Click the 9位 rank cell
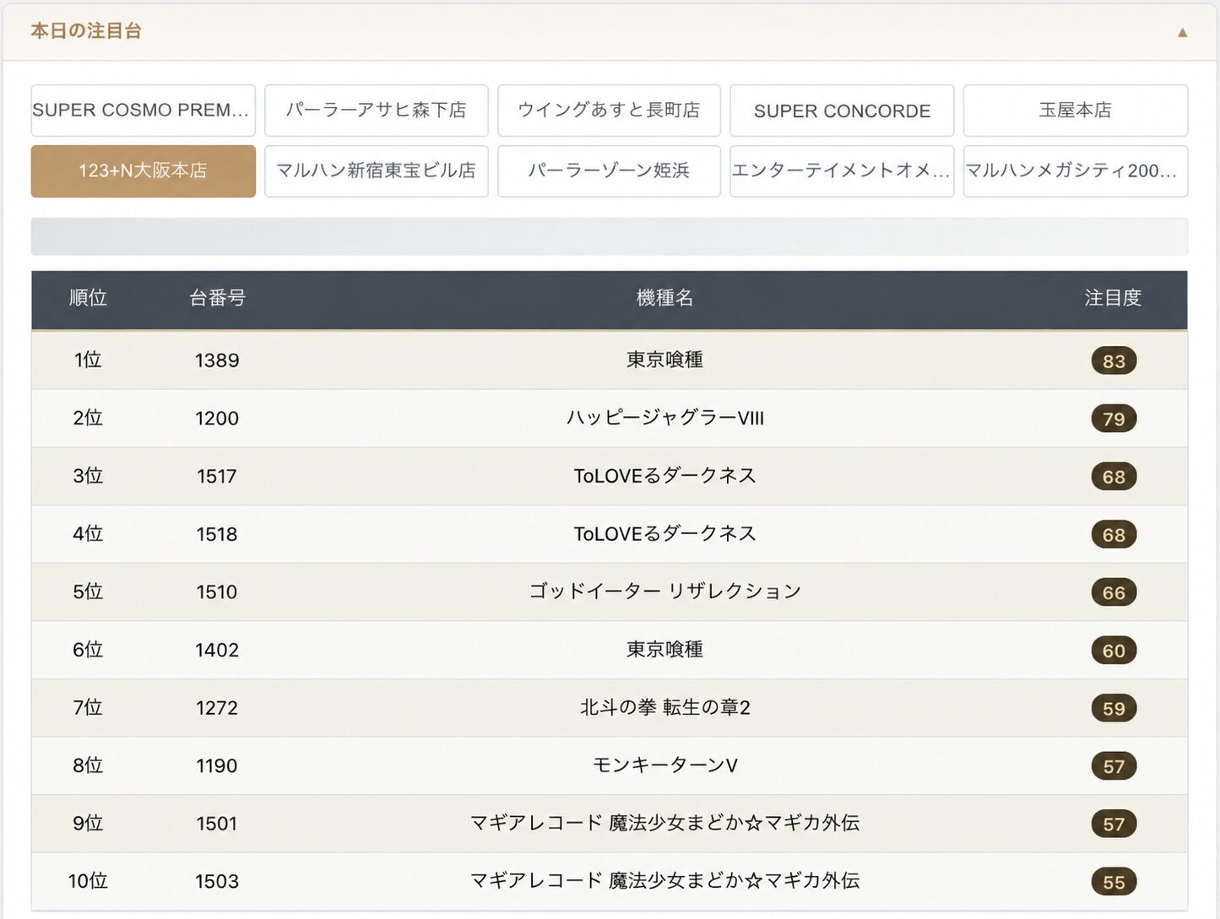The width and height of the screenshot is (1220, 919). [88, 824]
